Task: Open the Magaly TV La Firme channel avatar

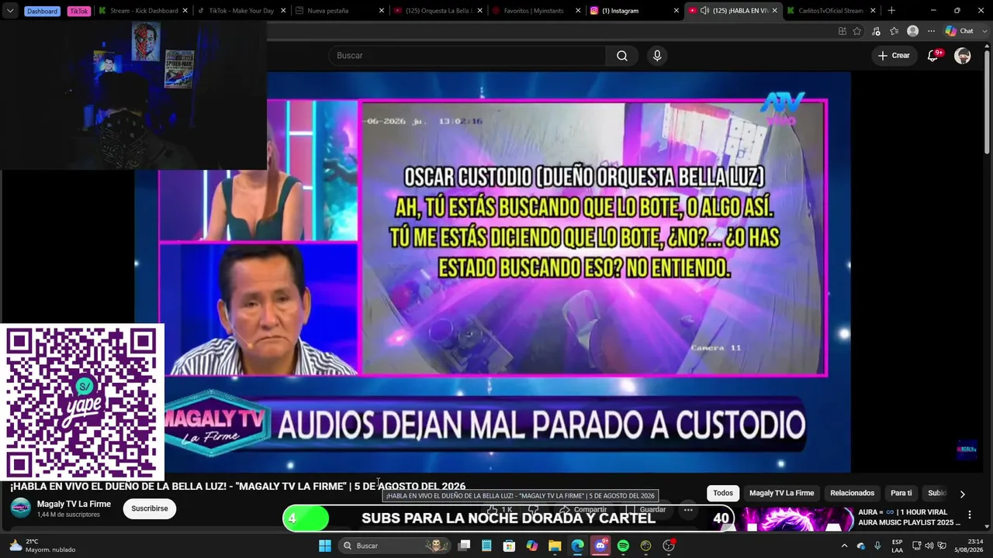Action: pos(21,508)
